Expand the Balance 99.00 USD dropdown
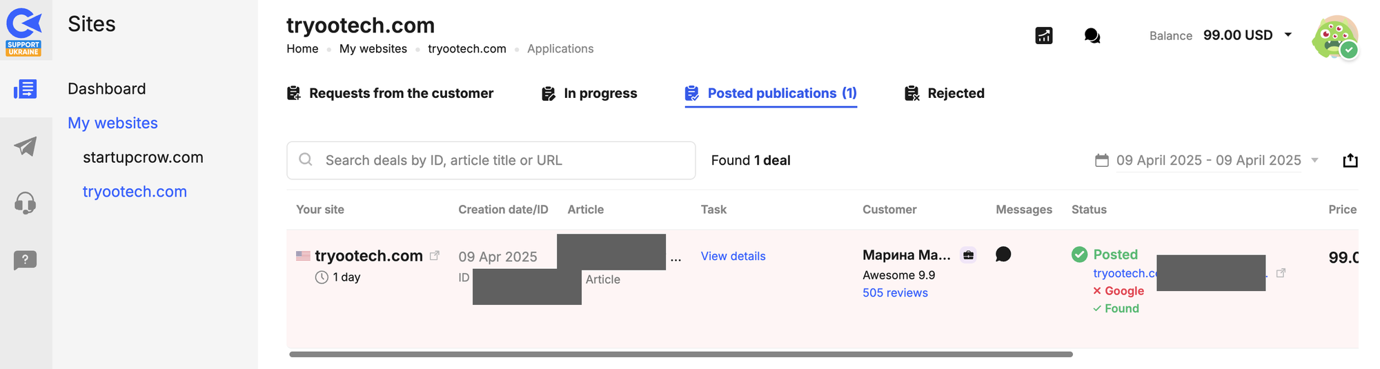 pyautogui.click(x=1288, y=35)
